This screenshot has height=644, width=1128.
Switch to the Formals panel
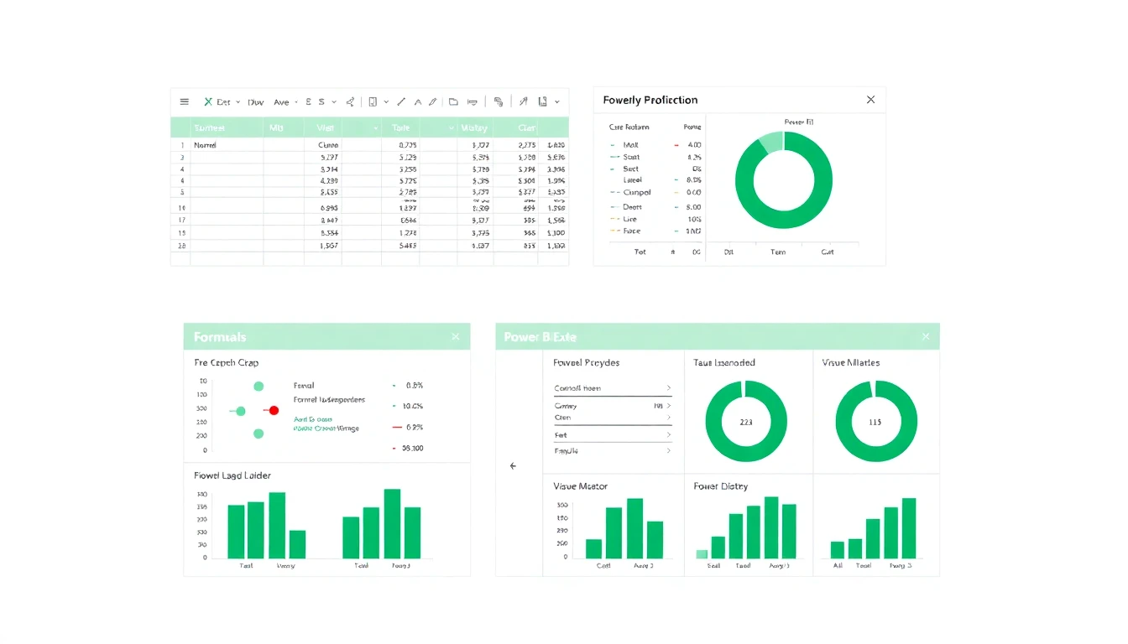pos(219,336)
